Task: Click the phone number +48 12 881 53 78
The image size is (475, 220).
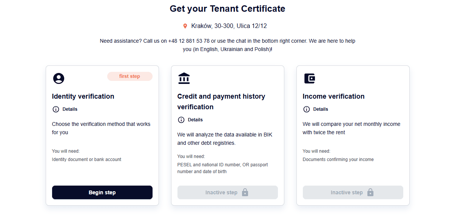Action: (189, 41)
